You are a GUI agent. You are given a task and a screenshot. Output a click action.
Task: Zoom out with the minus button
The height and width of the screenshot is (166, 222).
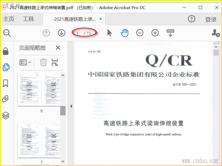(x=140, y=33)
